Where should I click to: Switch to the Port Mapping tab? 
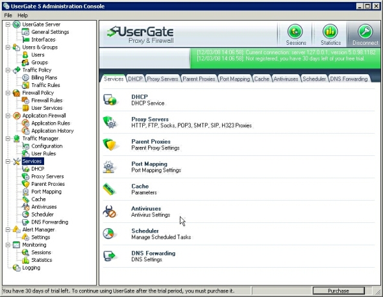tap(235, 79)
